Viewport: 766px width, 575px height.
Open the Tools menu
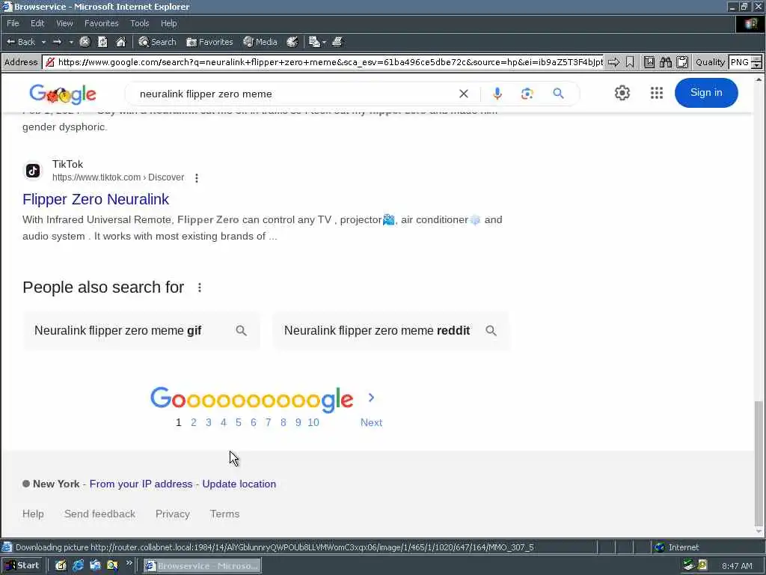(139, 23)
